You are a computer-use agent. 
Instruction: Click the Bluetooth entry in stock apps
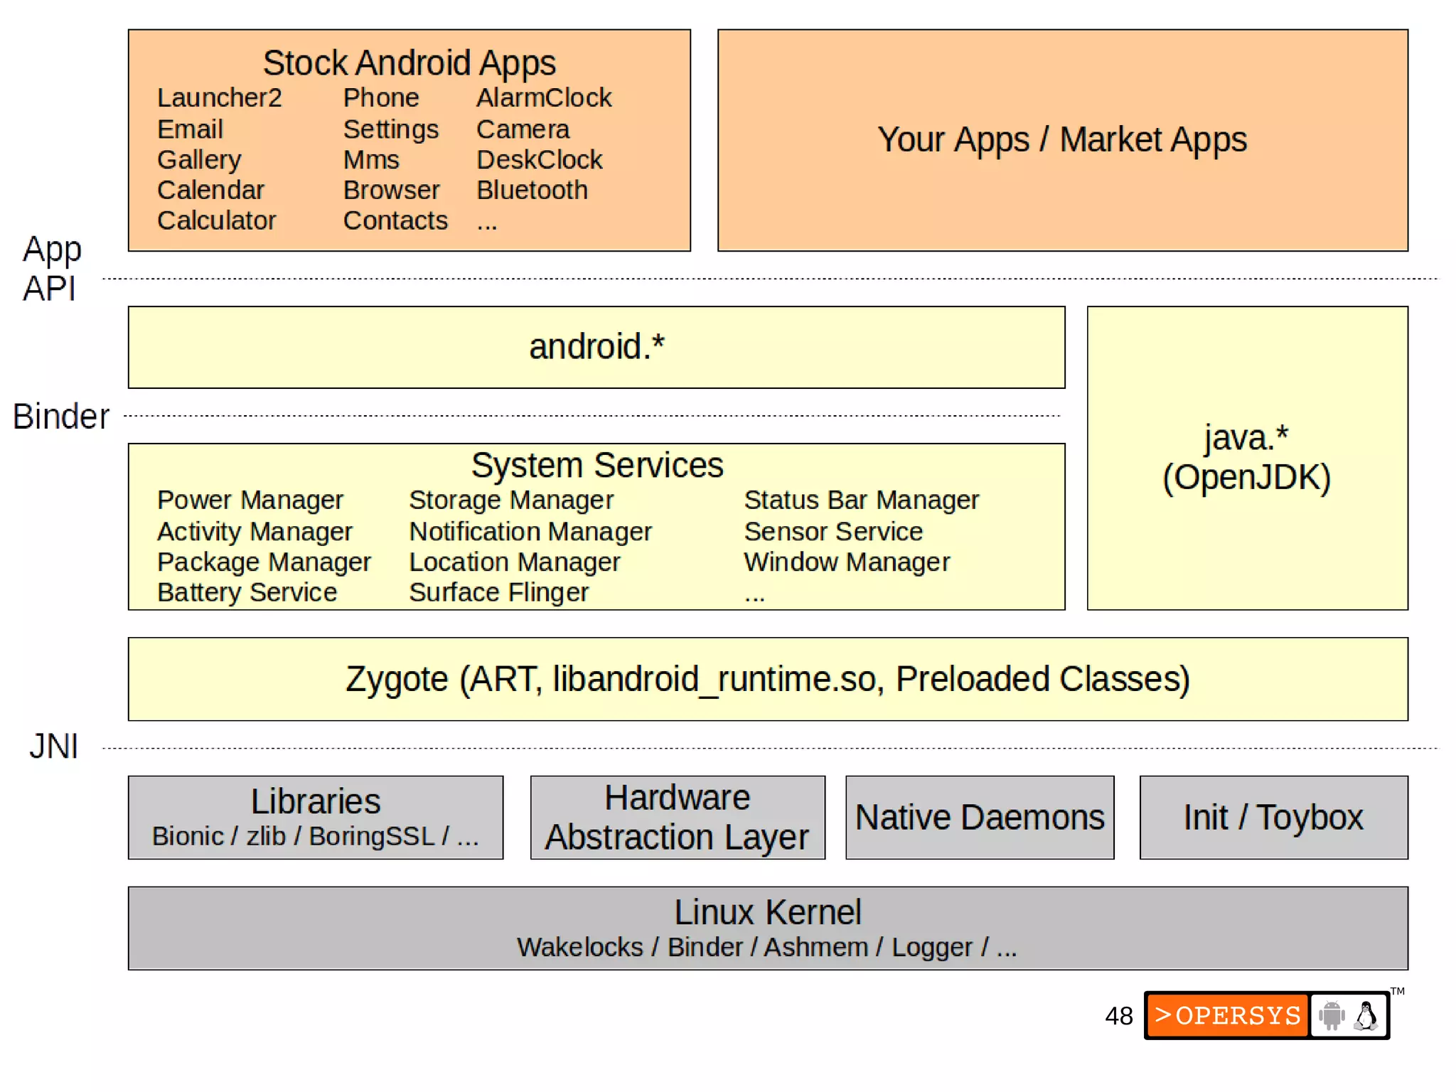point(532,190)
